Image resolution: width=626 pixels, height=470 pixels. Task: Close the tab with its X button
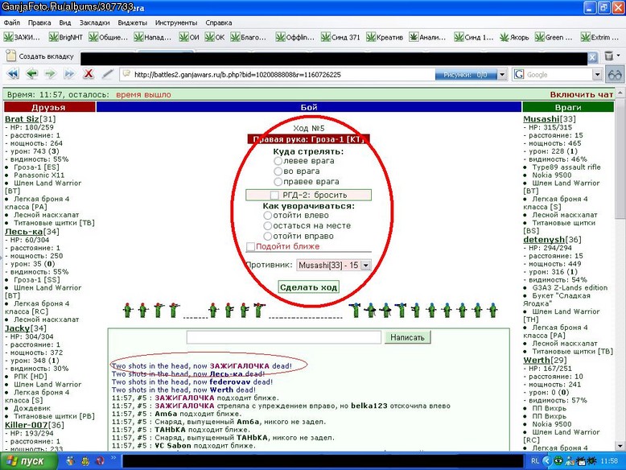(x=592, y=57)
